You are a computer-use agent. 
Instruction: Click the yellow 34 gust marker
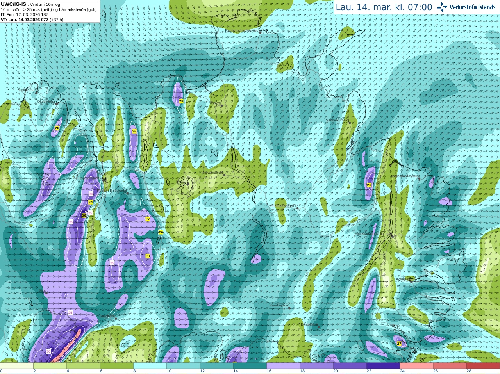(91, 202)
